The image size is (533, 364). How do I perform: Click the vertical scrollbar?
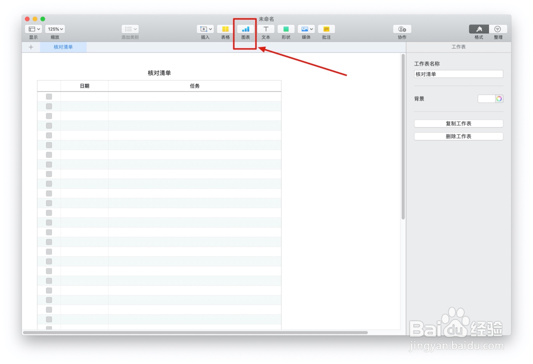pos(403,137)
